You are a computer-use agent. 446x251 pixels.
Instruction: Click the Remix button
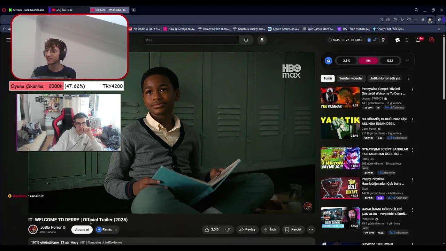click(x=105, y=229)
